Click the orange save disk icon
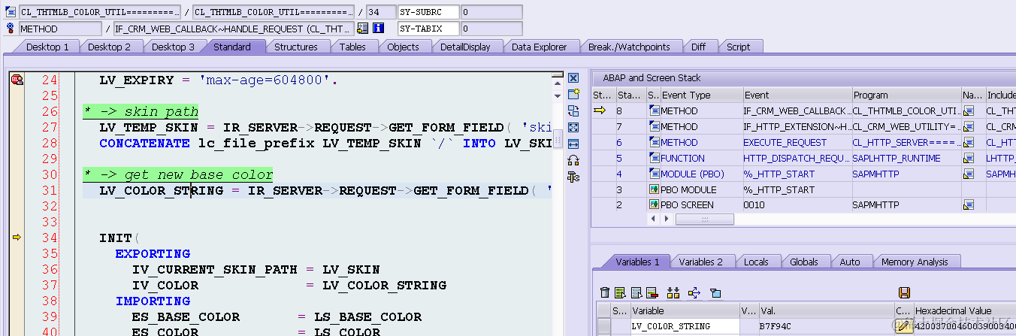The width and height of the screenshot is (1016, 336). [904, 292]
